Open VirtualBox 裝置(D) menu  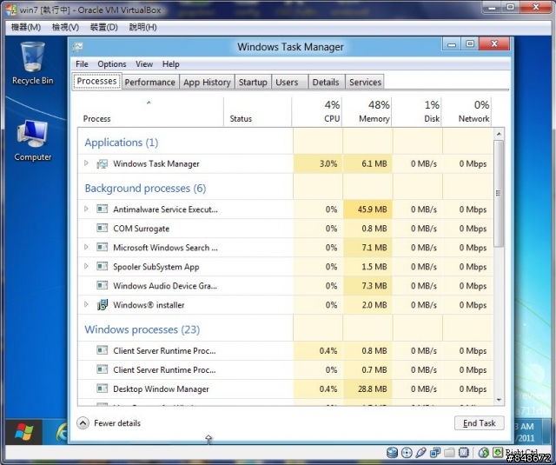coord(103,27)
